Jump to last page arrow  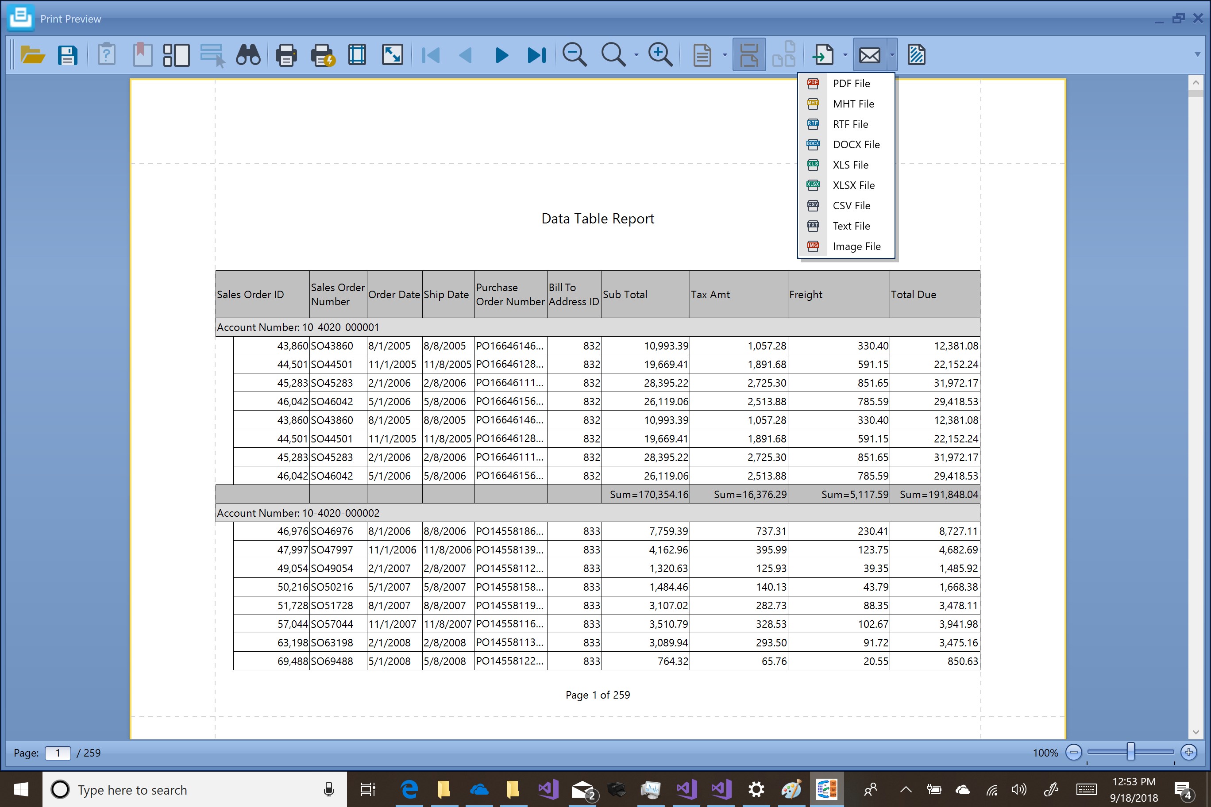pyautogui.click(x=536, y=55)
